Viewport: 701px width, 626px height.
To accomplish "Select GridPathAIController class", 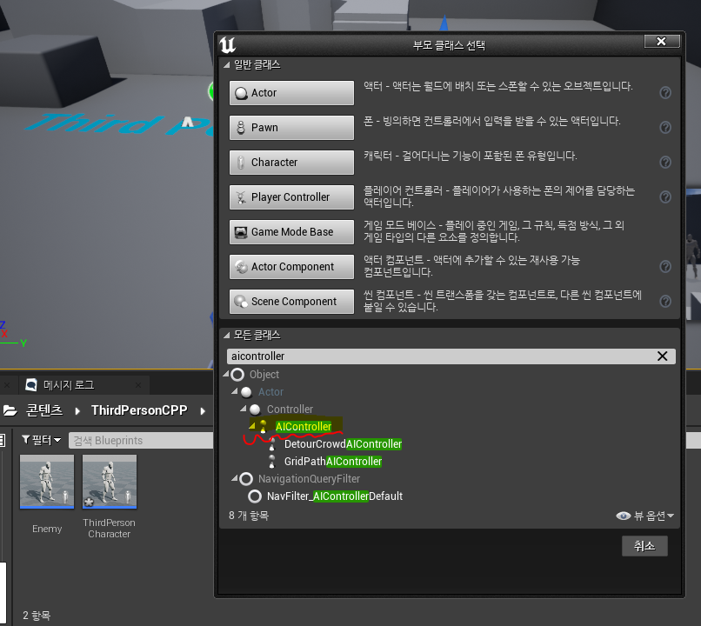I will click(333, 462).
